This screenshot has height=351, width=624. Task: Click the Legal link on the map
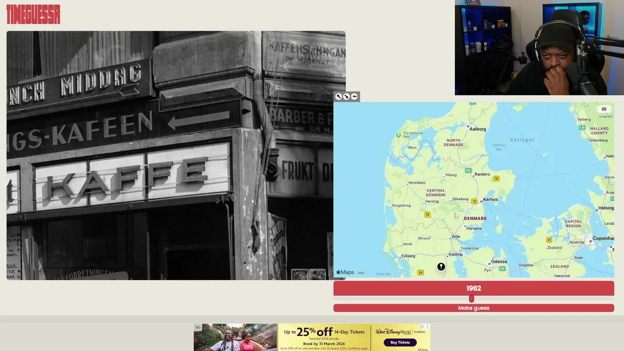pos(361,273)
